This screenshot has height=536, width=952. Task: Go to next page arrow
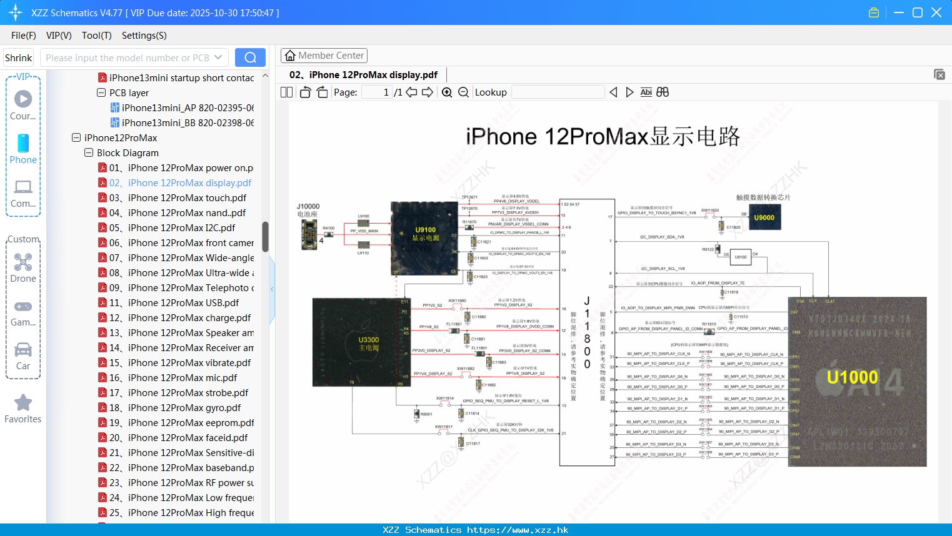428,92
